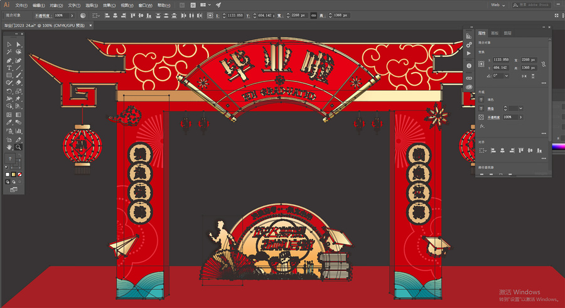Open Align To dropdown in Properties panel
Viewport: 565px width, 308px height.
click(483, 151)
